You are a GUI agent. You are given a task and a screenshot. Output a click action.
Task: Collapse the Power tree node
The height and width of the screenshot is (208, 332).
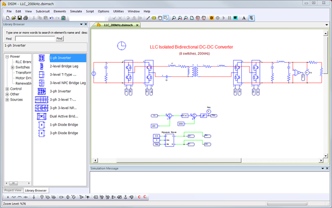7,56
